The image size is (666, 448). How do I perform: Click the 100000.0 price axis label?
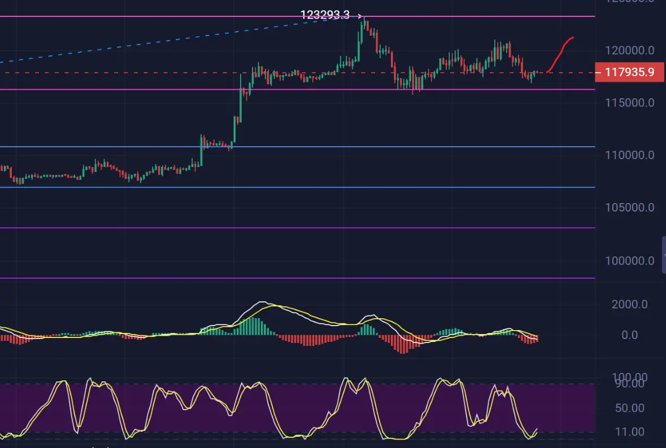pyautogui.click(x=629, y=261)
